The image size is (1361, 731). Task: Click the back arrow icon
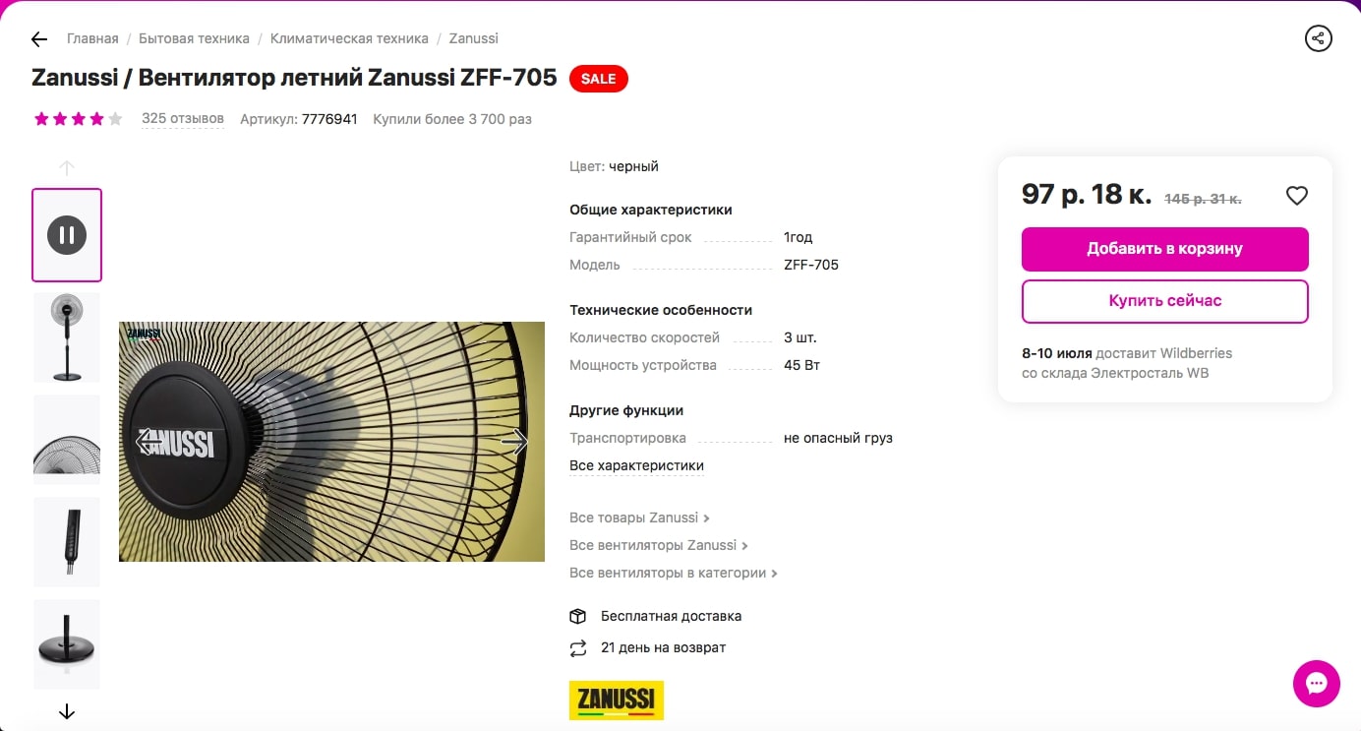[39, 39]
